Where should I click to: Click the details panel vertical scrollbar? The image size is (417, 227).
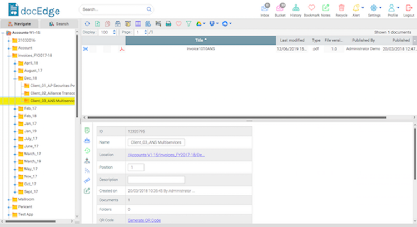click(x=415, y=153)
